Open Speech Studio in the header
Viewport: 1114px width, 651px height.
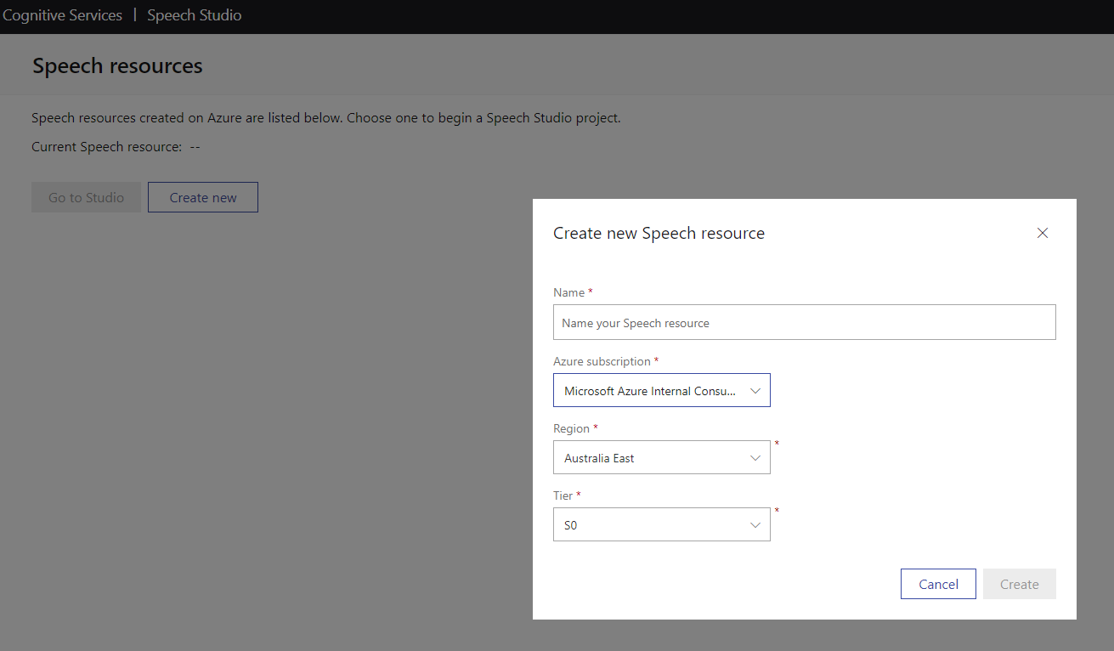tap(195, 15)
